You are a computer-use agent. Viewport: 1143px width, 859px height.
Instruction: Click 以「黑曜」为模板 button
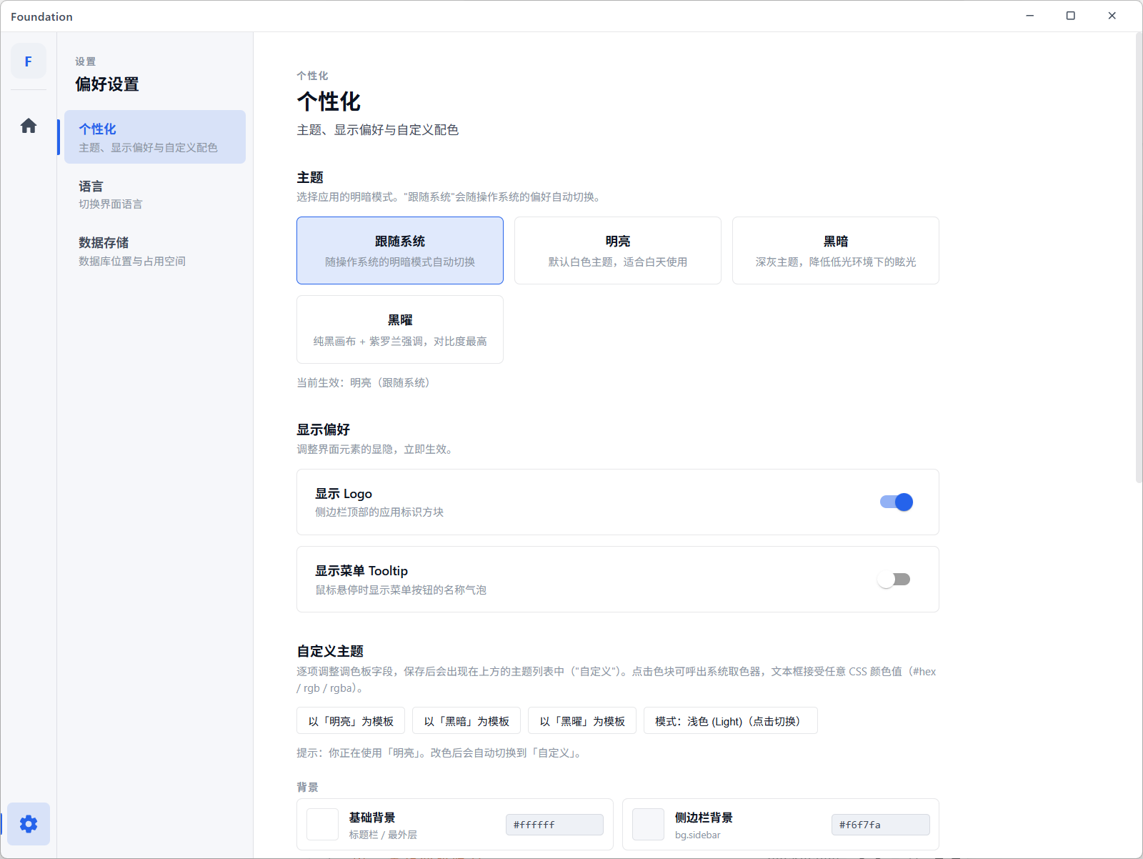pos(582,721)
